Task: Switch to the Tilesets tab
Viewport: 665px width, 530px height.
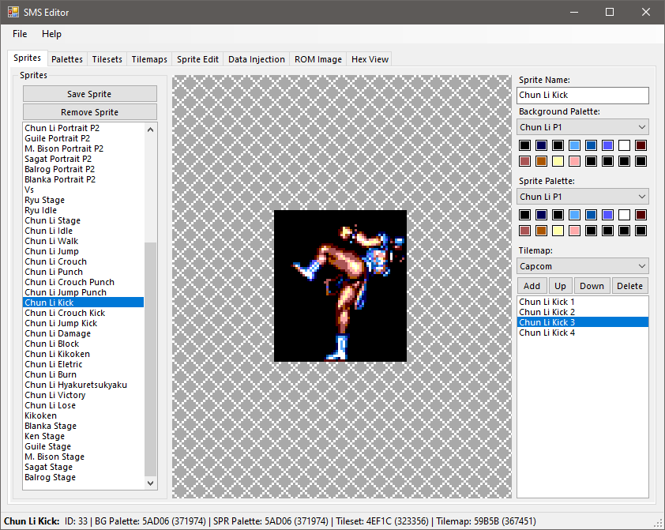Action: click(x=107, y=59)
